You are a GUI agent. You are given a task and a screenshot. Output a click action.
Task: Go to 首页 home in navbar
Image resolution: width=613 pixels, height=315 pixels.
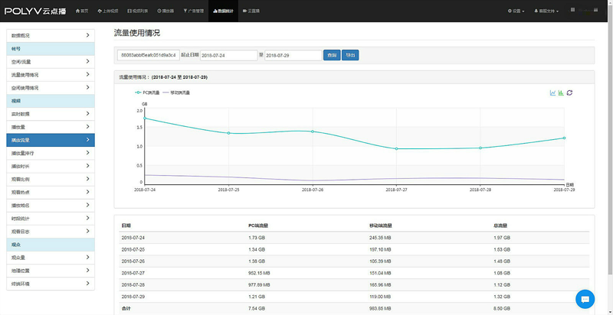(82, 11)
